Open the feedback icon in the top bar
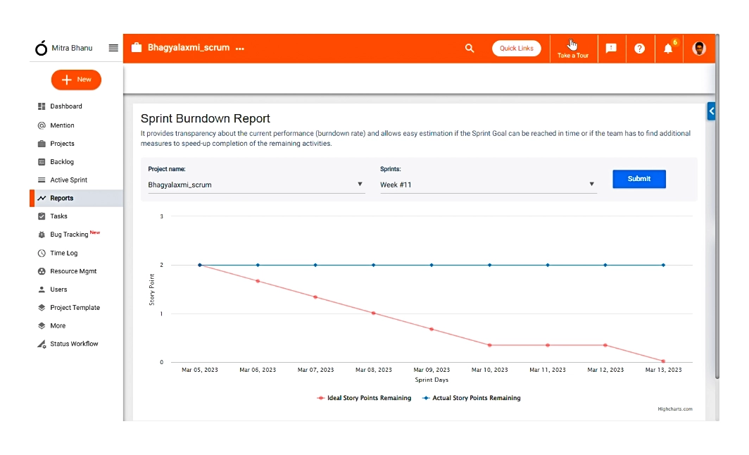 click(x=611, y=48)
